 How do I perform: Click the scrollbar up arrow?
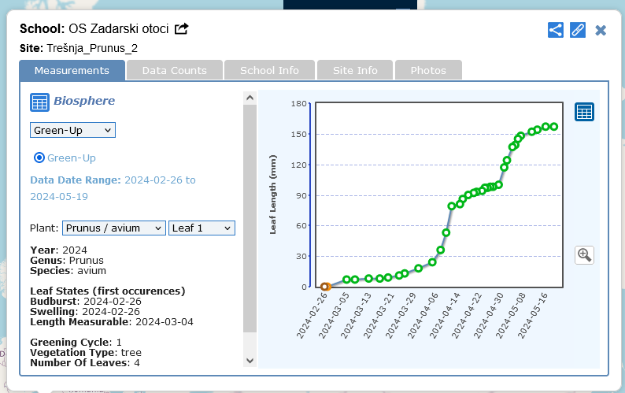coord(250,98)
